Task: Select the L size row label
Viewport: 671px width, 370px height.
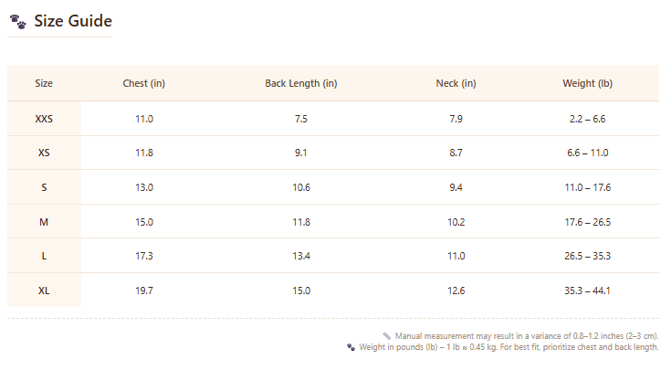Action: pyautogui.click(x=44, y=256)
